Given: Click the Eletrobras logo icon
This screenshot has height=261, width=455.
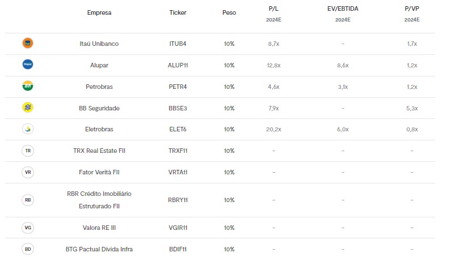Looking at the screenshot, I should [x=28, y=129].
